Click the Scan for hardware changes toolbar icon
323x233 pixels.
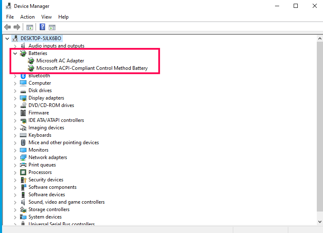(52, 27)
